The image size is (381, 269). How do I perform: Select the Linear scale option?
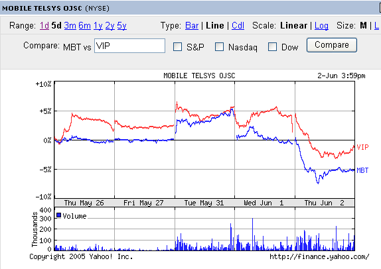coord(293,25)
